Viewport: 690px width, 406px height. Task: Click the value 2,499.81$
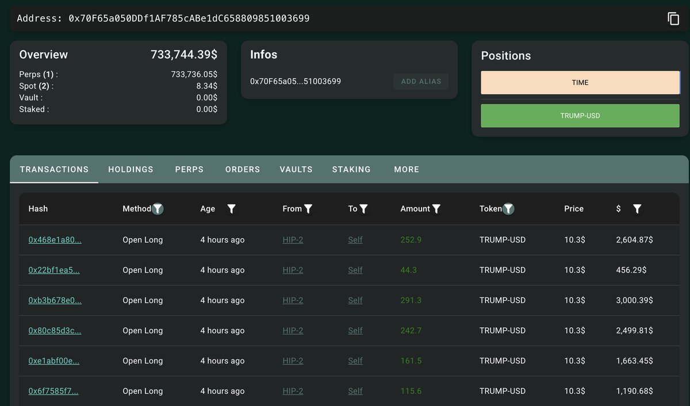tap(634, 331)
